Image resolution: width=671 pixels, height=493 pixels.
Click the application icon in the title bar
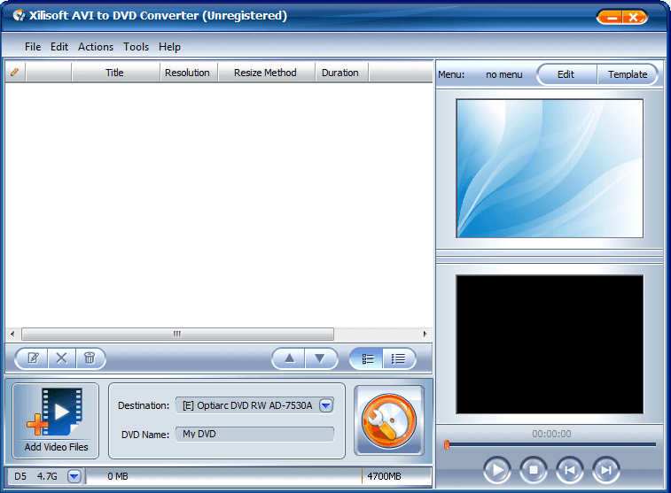[19, 15]
